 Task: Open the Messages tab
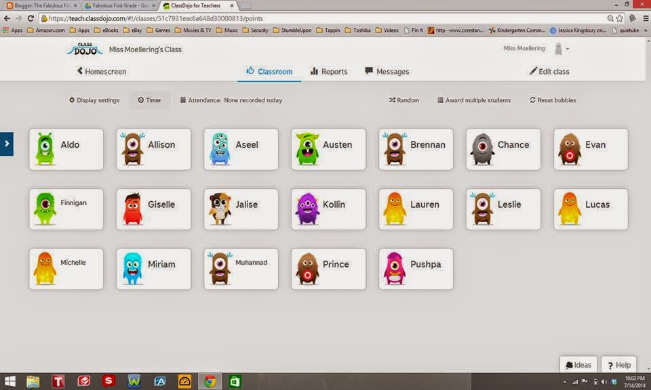pos(387,71)
